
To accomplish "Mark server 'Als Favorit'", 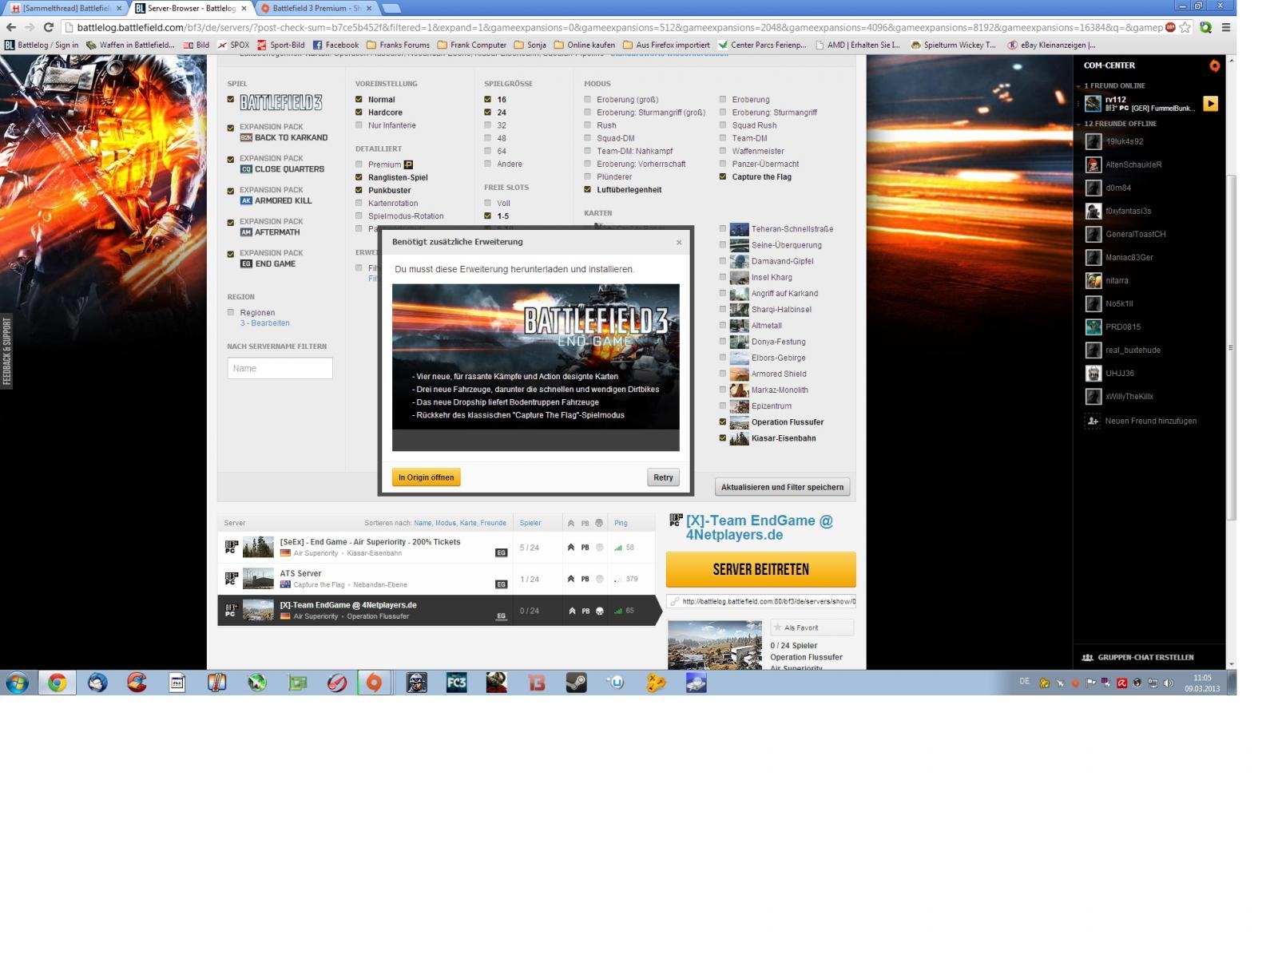I will [812, 627].
